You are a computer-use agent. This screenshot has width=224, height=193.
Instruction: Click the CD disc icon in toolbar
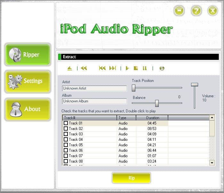162,68
